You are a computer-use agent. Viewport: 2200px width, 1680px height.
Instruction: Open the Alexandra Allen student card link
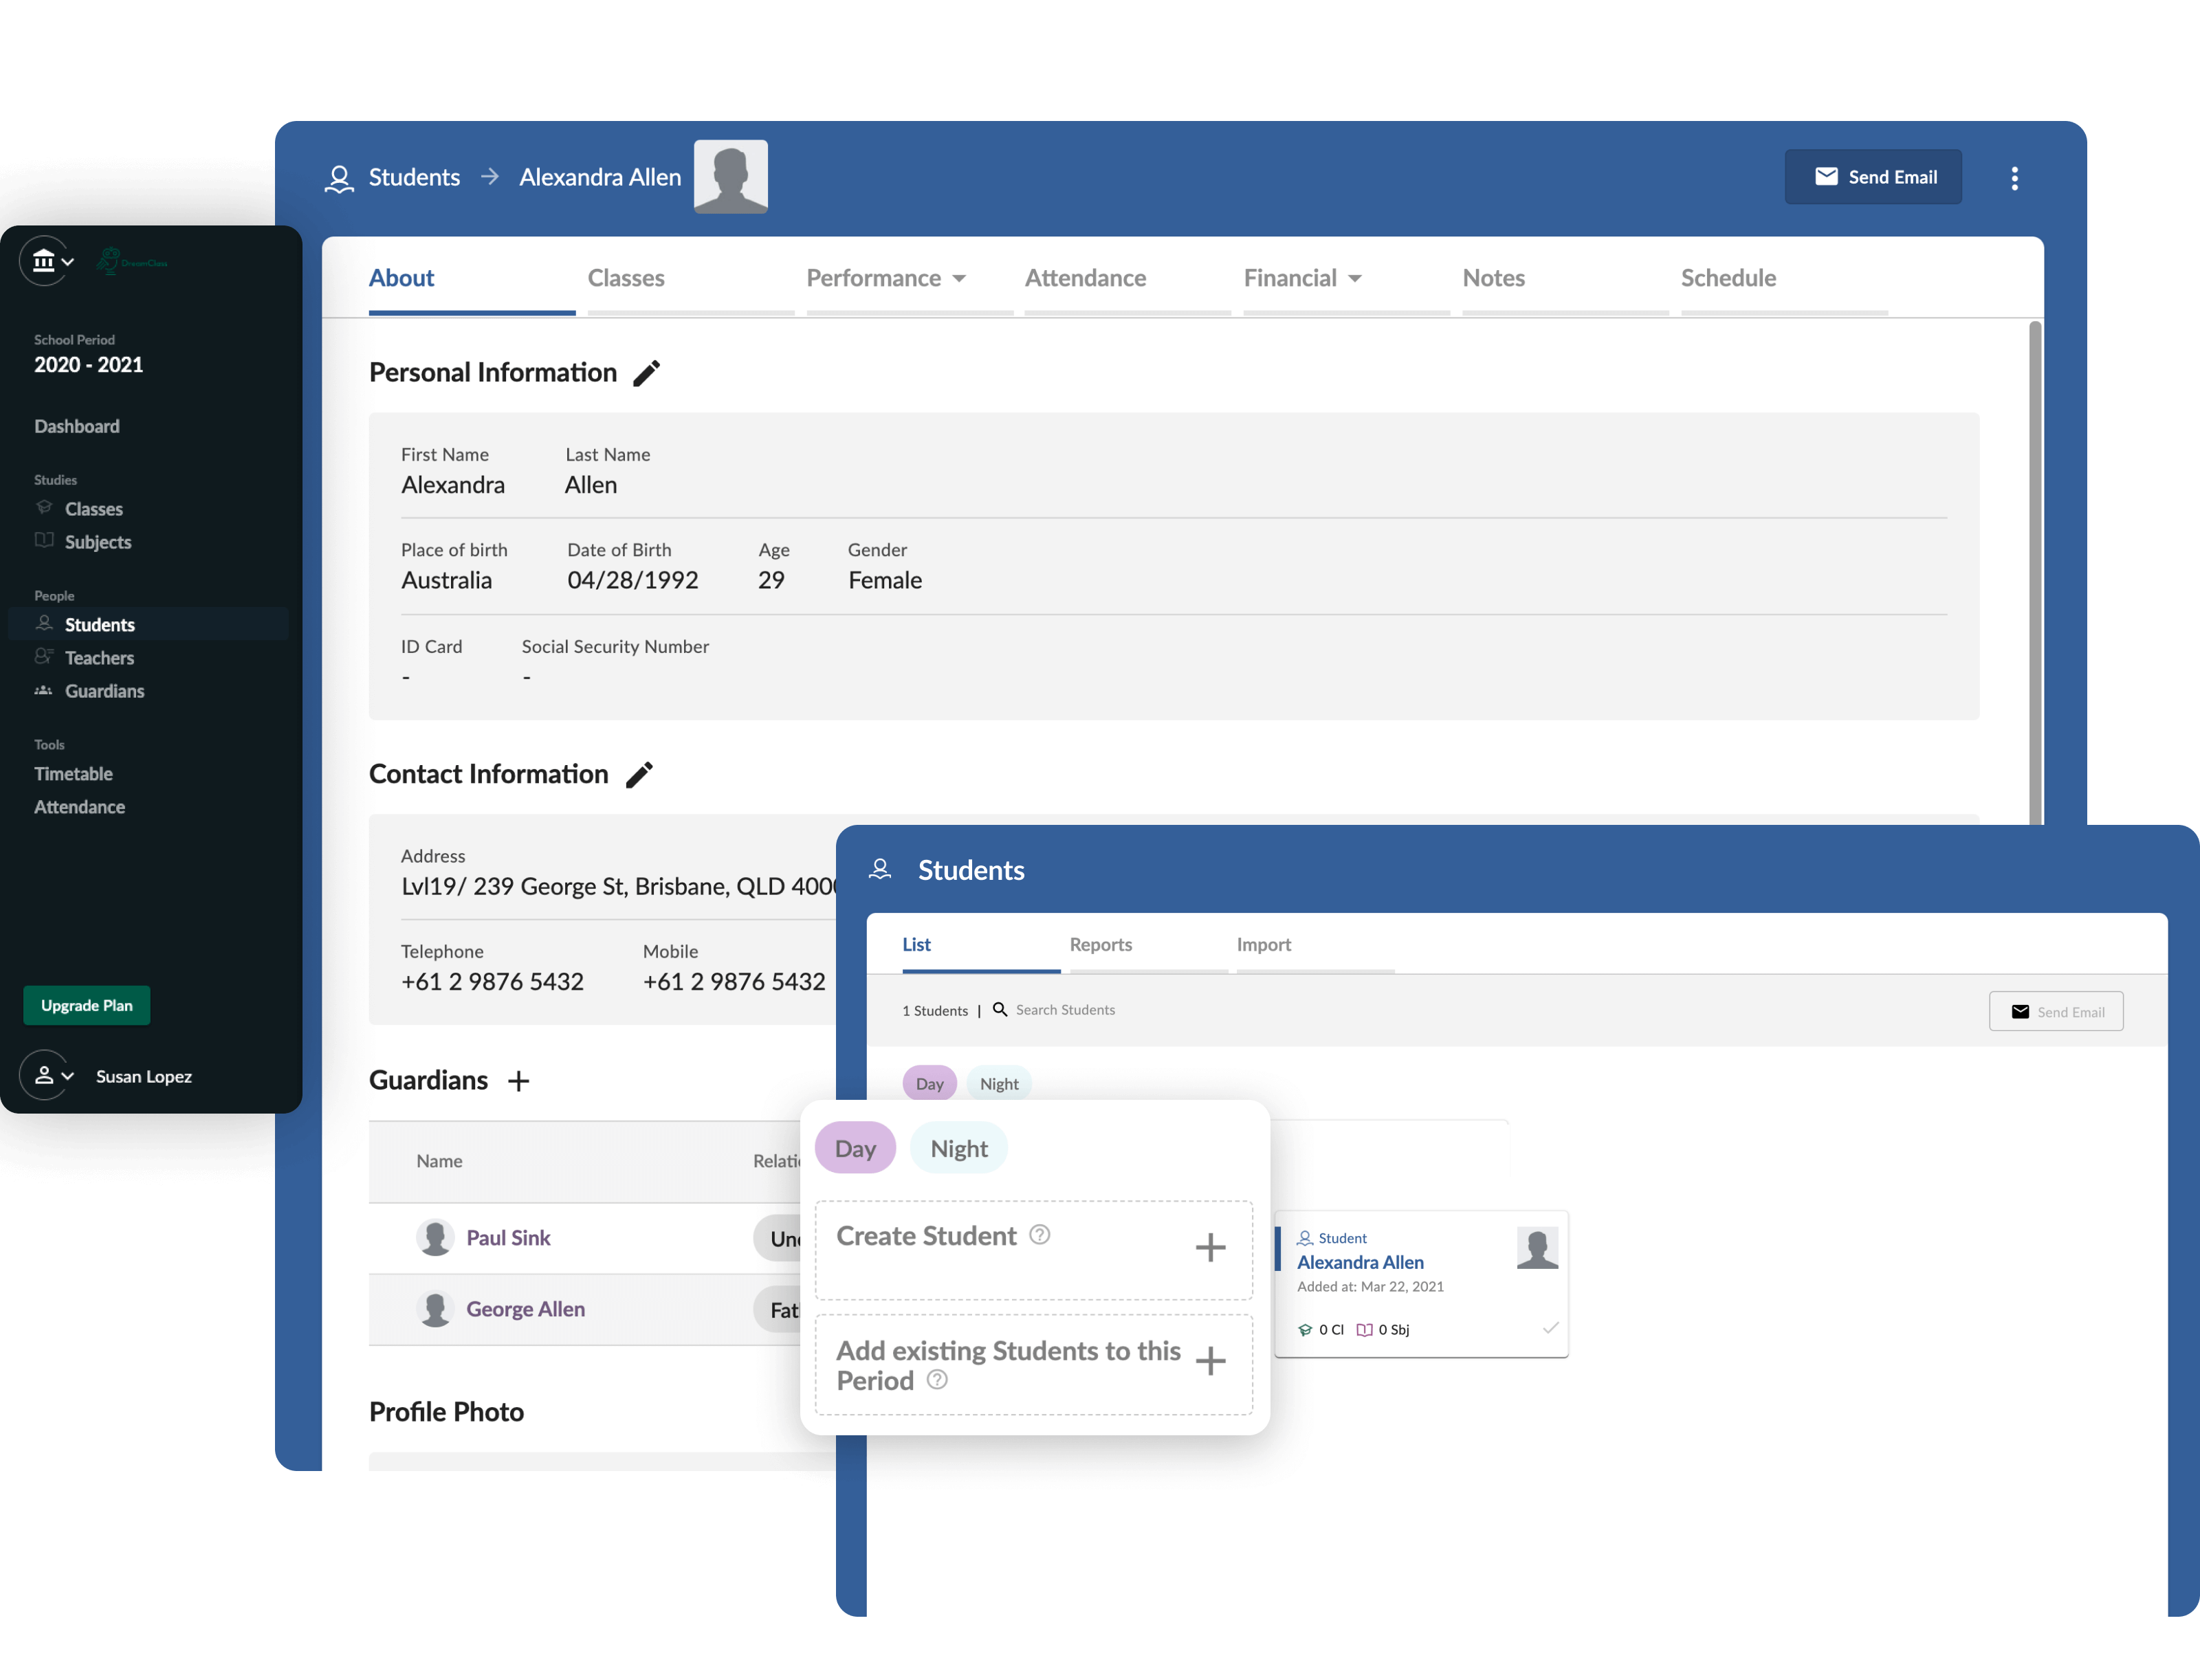pos(1360,1263)
